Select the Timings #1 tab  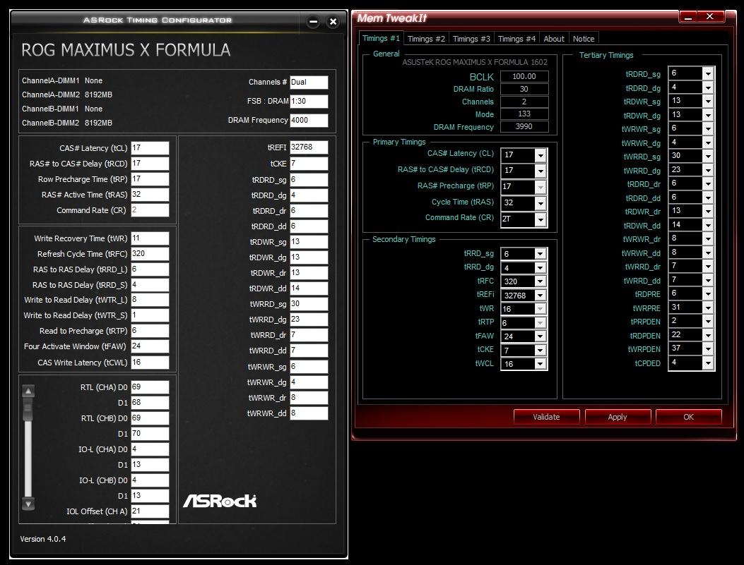[x=381, y=38]
